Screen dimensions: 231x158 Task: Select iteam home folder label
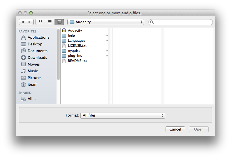32,84
